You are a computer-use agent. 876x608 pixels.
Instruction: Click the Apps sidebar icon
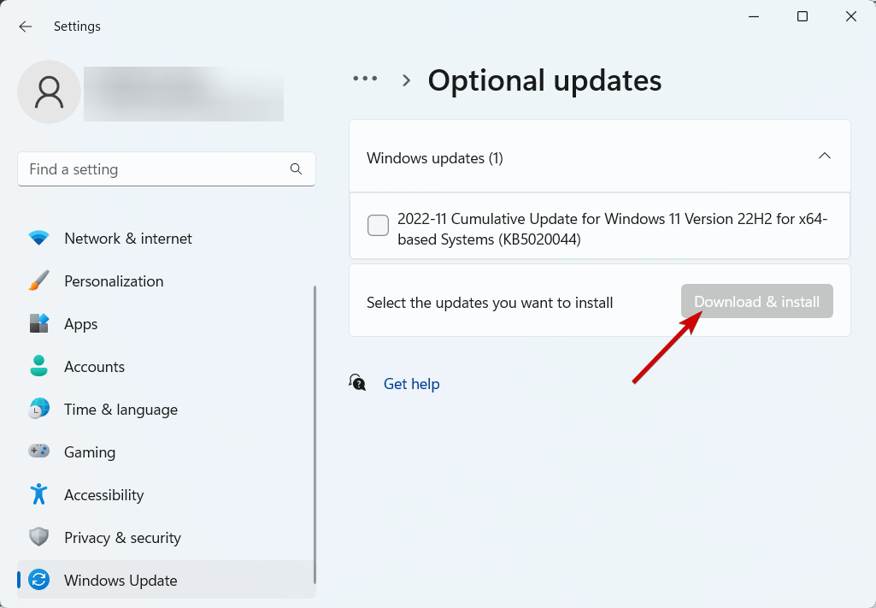click(38, 323)
